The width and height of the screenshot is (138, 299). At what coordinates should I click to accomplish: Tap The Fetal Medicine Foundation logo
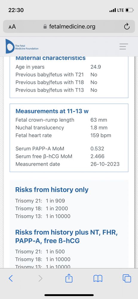(x=22, y=46)
